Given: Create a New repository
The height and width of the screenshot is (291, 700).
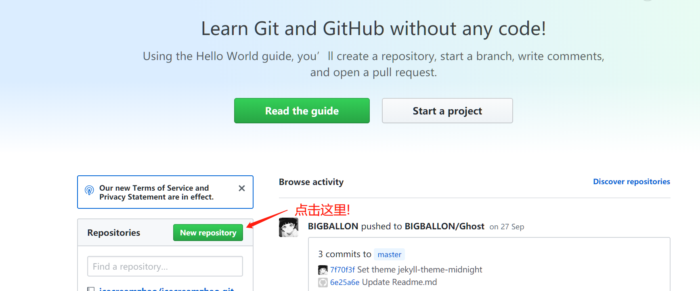Looking at the screenshot, I should click(208, 233).
